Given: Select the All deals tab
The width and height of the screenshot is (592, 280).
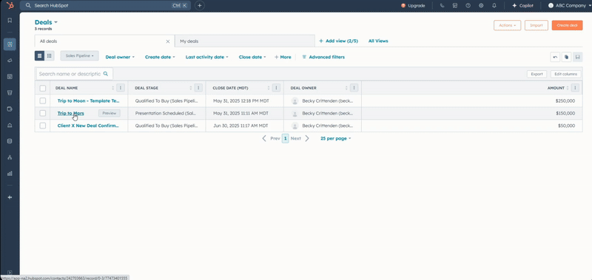Looking at the screenshot, I should coord(104,41).
